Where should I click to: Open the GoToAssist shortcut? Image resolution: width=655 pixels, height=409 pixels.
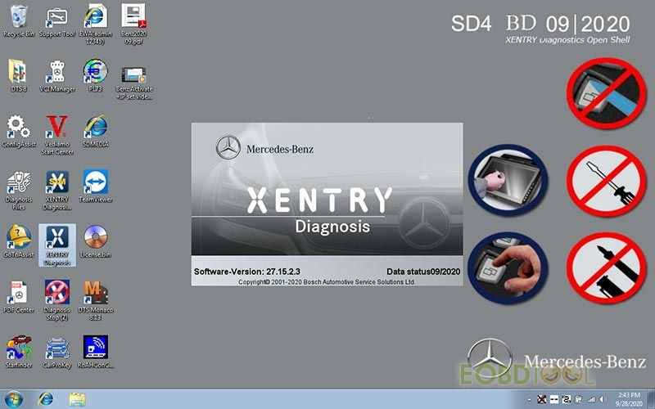coord(19,241)
